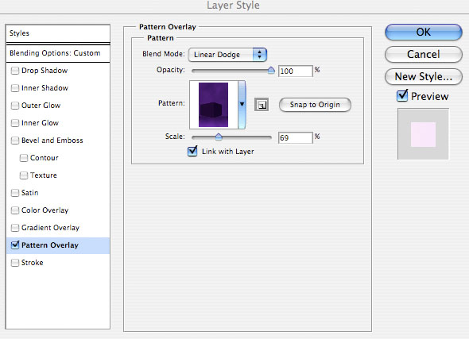Tick the Inner Glow checkbox

[x=14, y=123]
